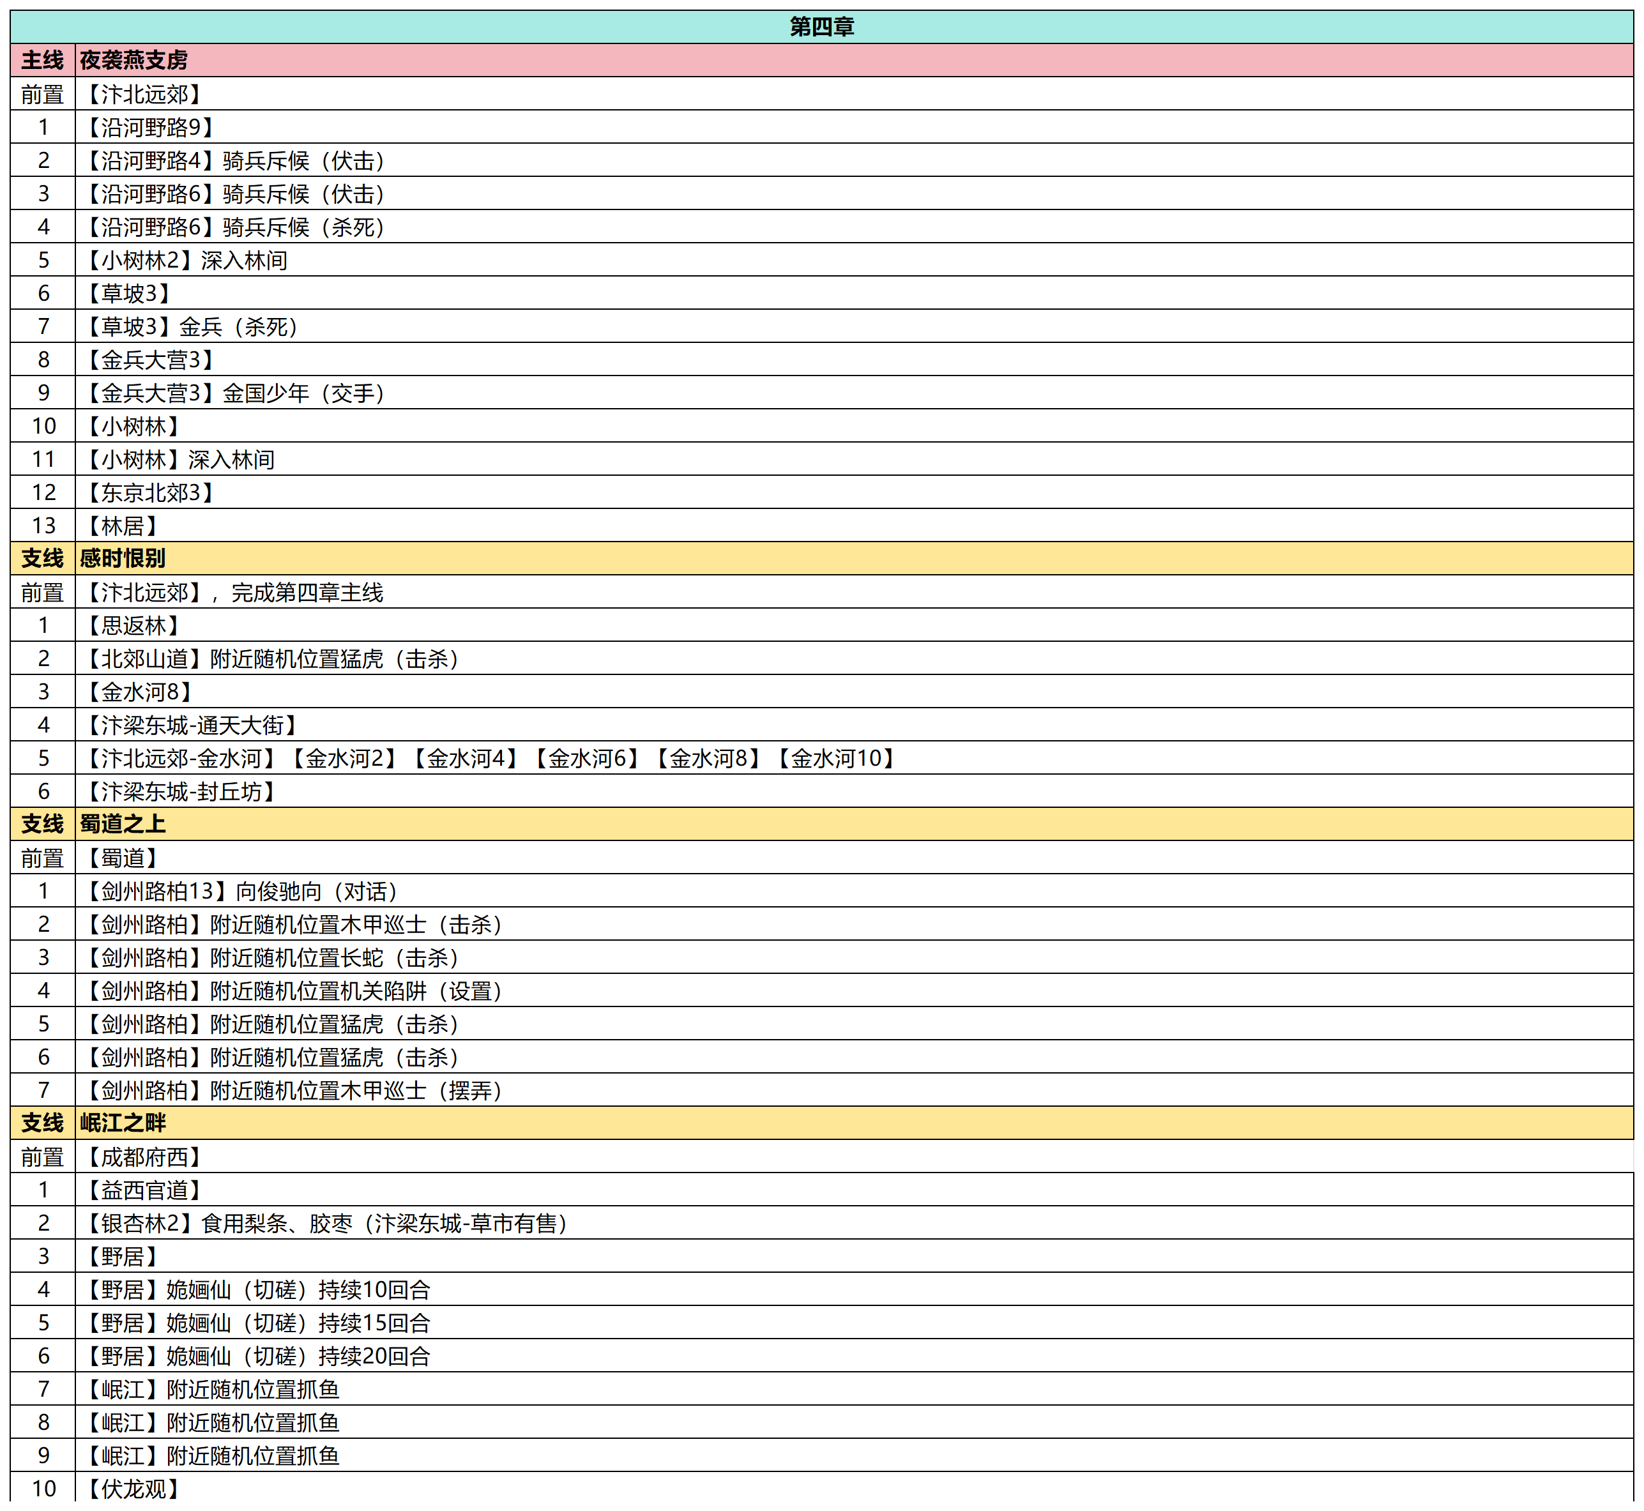
Task: Select 【北郊山道】附近随机位置猛虎 row
Action: coord(272,659)
